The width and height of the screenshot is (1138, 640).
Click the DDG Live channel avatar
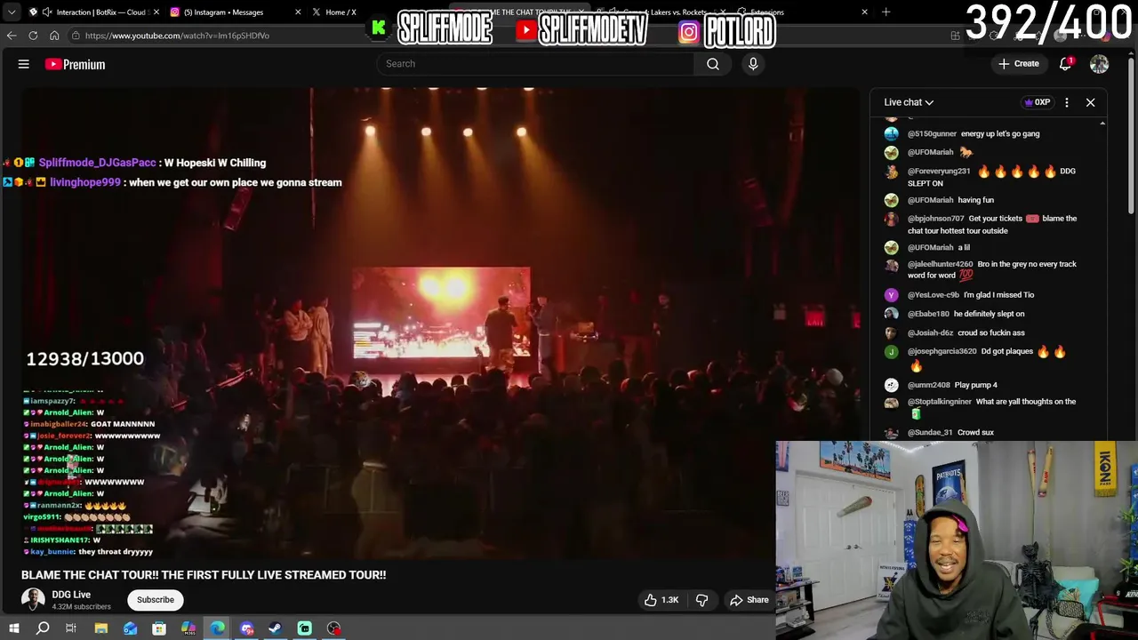coord(33,599)
